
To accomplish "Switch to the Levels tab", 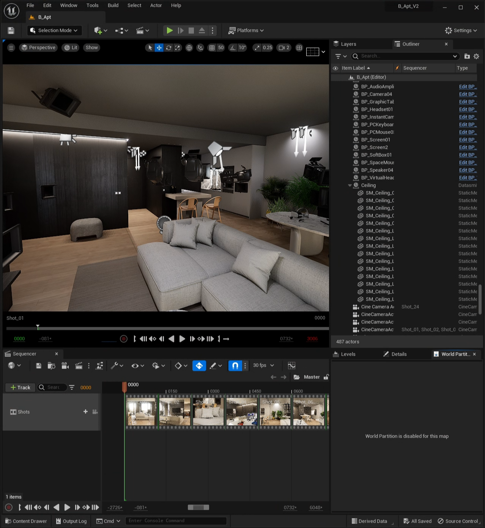I will point(344,354).
